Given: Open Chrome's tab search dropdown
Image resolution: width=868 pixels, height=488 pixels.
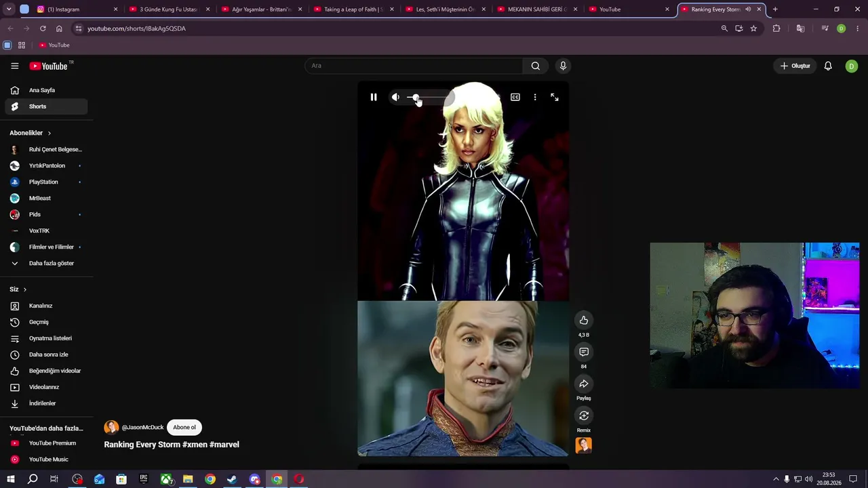Looking at the screenshot, I should [9, 9].
